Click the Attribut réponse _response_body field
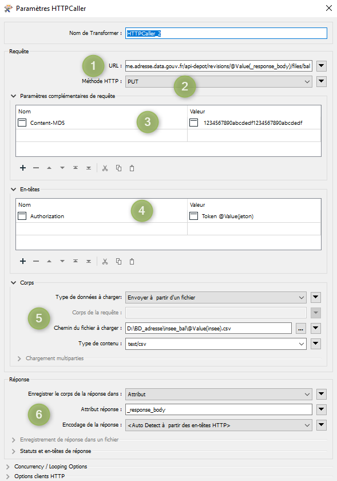This screenshot has height=481, width=337. [x=219, y=409]
